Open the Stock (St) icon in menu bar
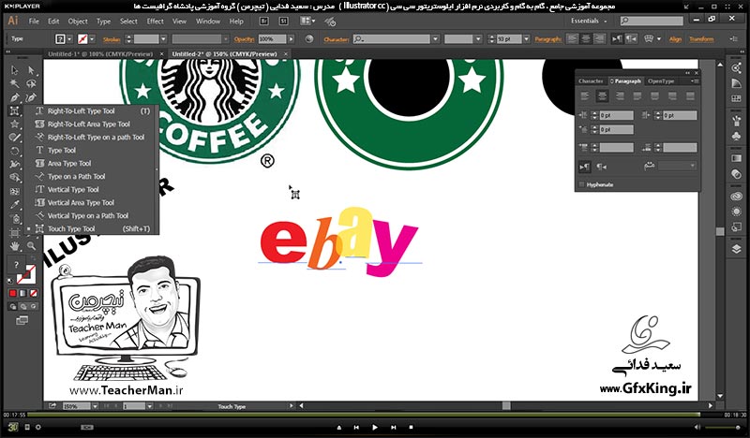Screen dimensions: 750x438 tap(284, 21)
